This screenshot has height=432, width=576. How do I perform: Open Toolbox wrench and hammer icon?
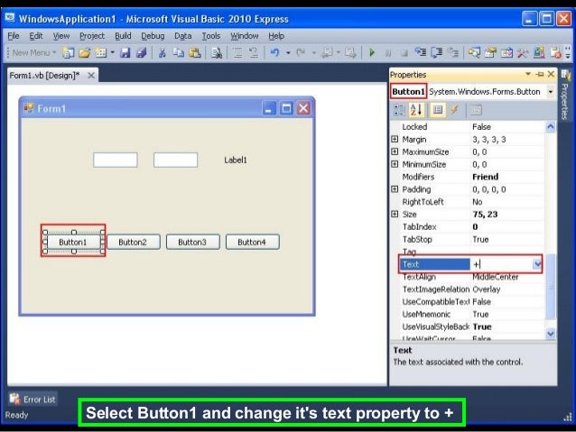click(x=523, y=53)
